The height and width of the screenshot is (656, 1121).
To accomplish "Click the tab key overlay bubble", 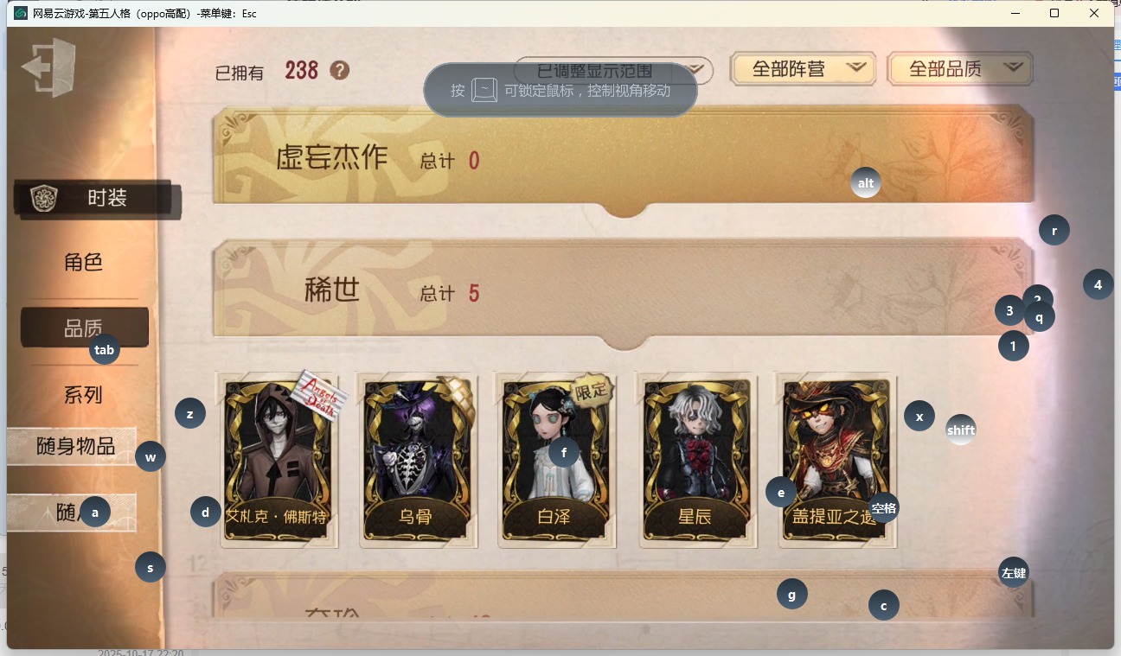I will (x=104, y=350).
